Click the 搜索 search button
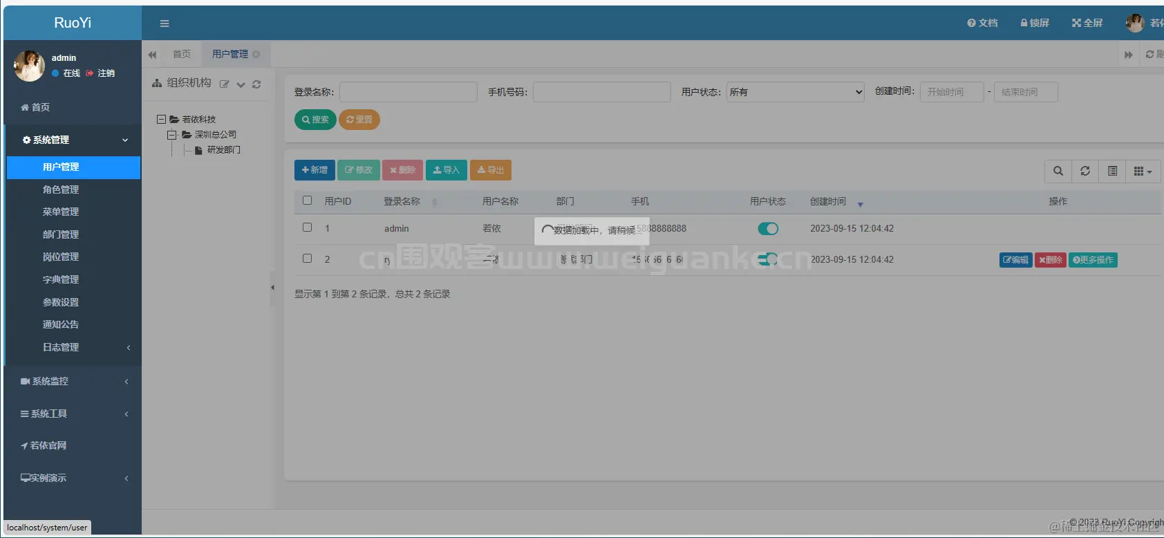The width and height of the screenshot is (1164, 538). (315, 120)
